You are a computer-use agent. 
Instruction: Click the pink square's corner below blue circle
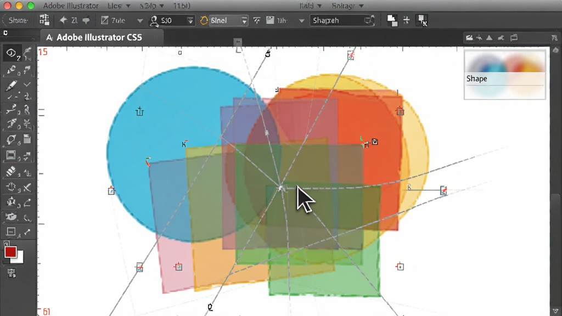pyautogui.click(x=164, y=292)
